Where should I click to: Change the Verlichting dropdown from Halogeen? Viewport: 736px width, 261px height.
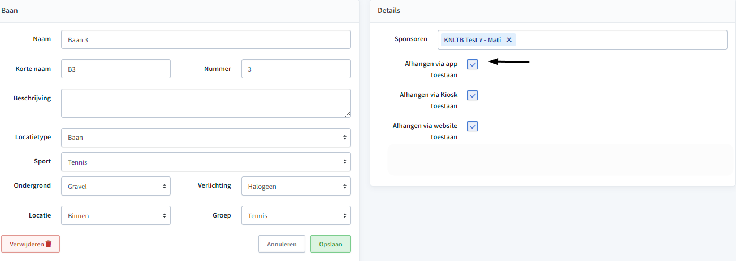[296, 186]
